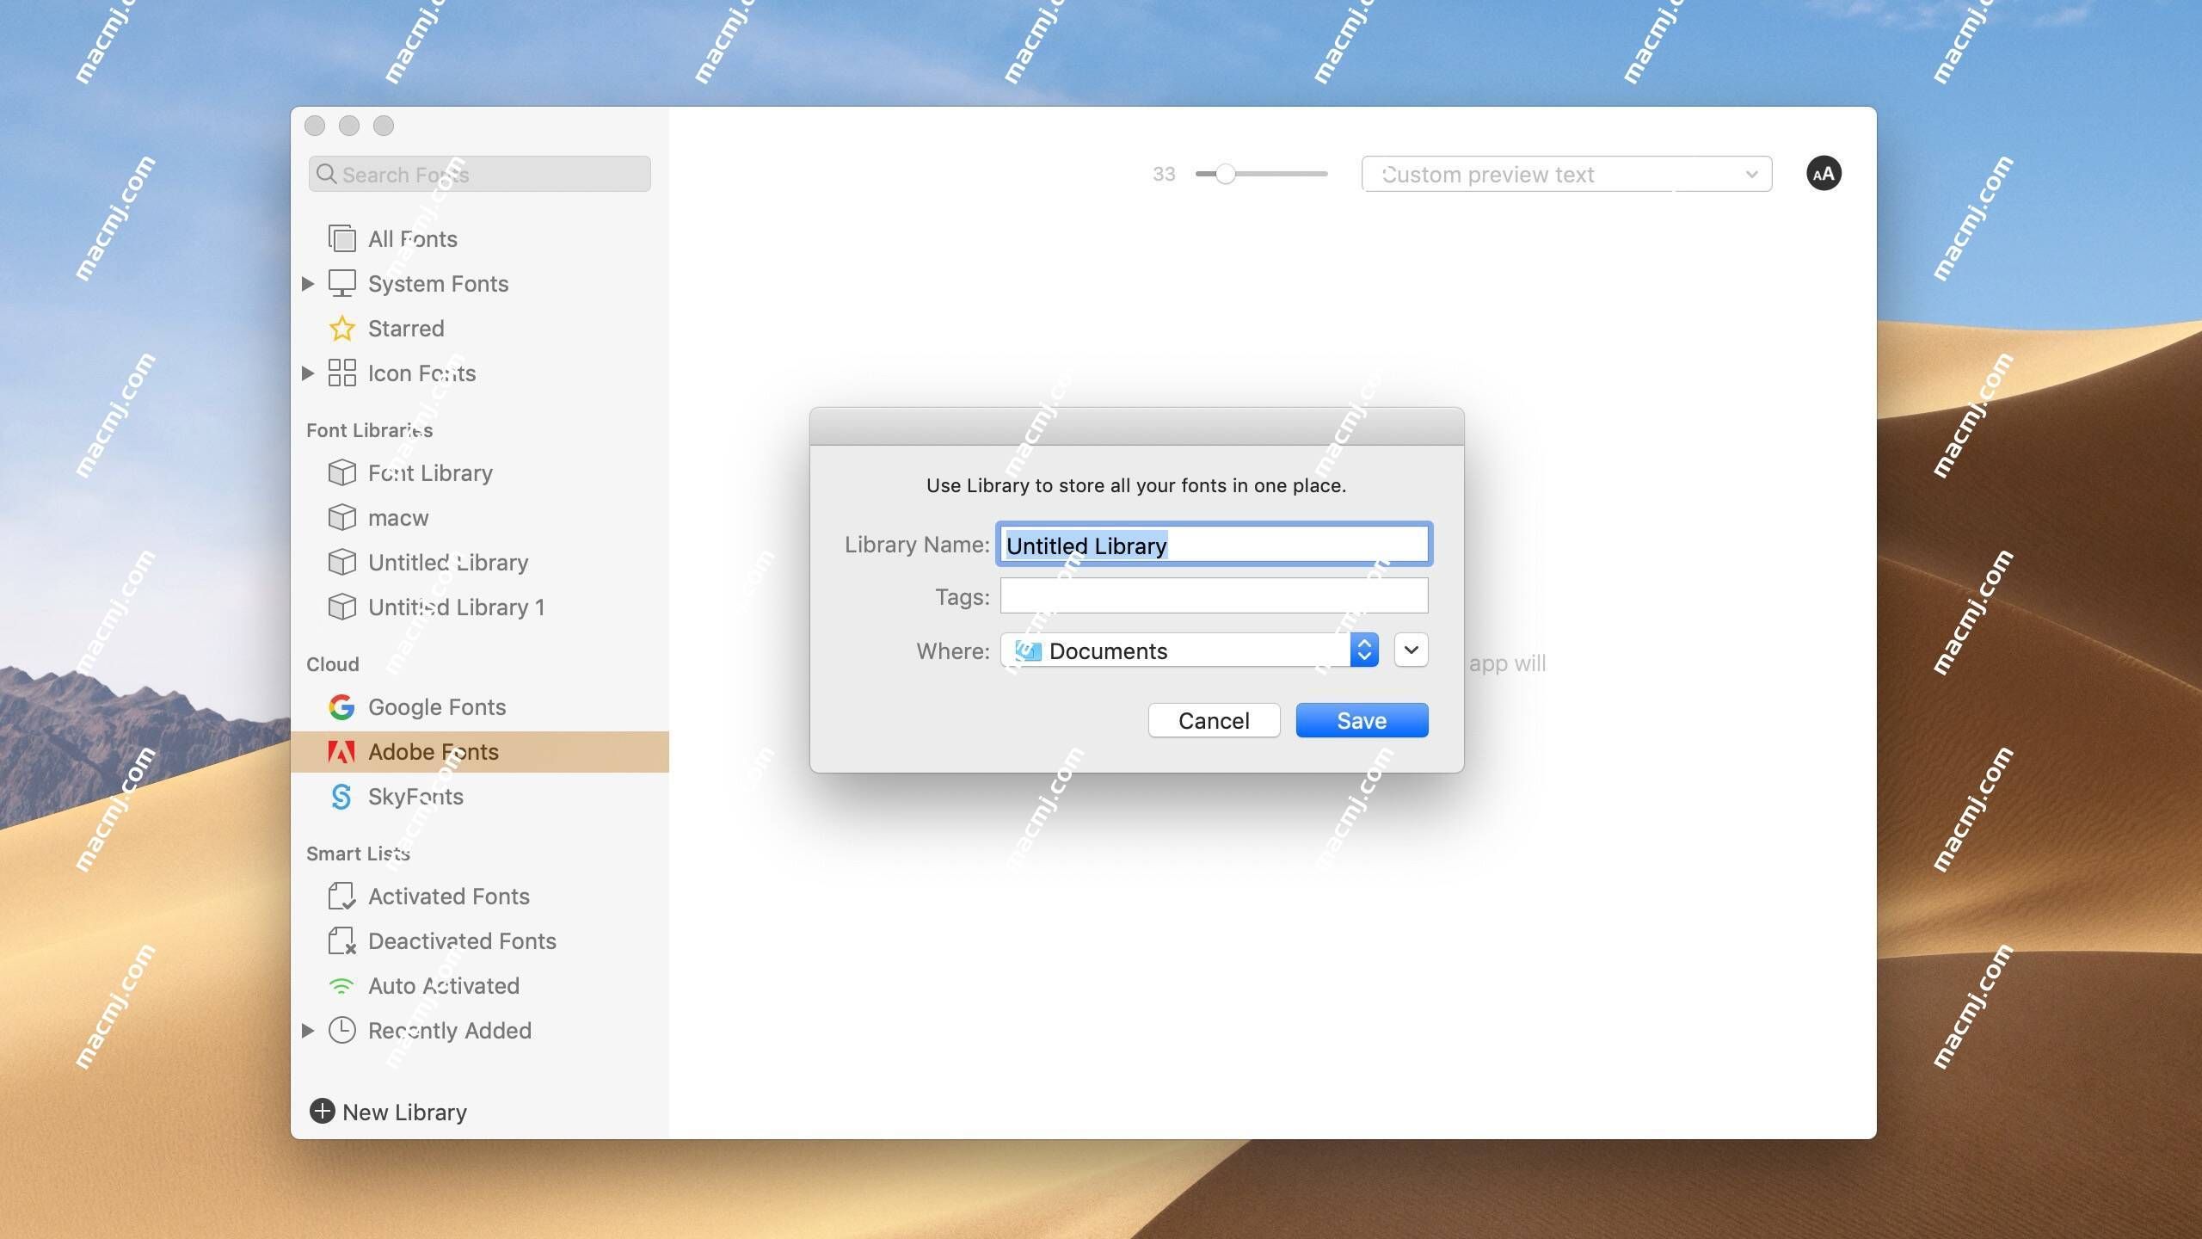Select the Auto Activated smart list item
This screenshot has width=2202, height=1239.
pyautogui.click(x=443, y=985)
